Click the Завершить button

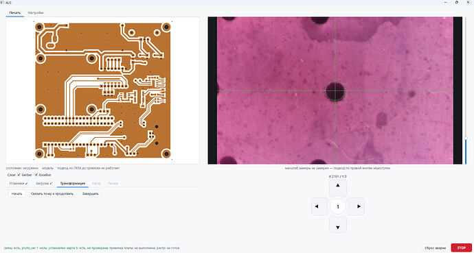[x=91, y=194]
